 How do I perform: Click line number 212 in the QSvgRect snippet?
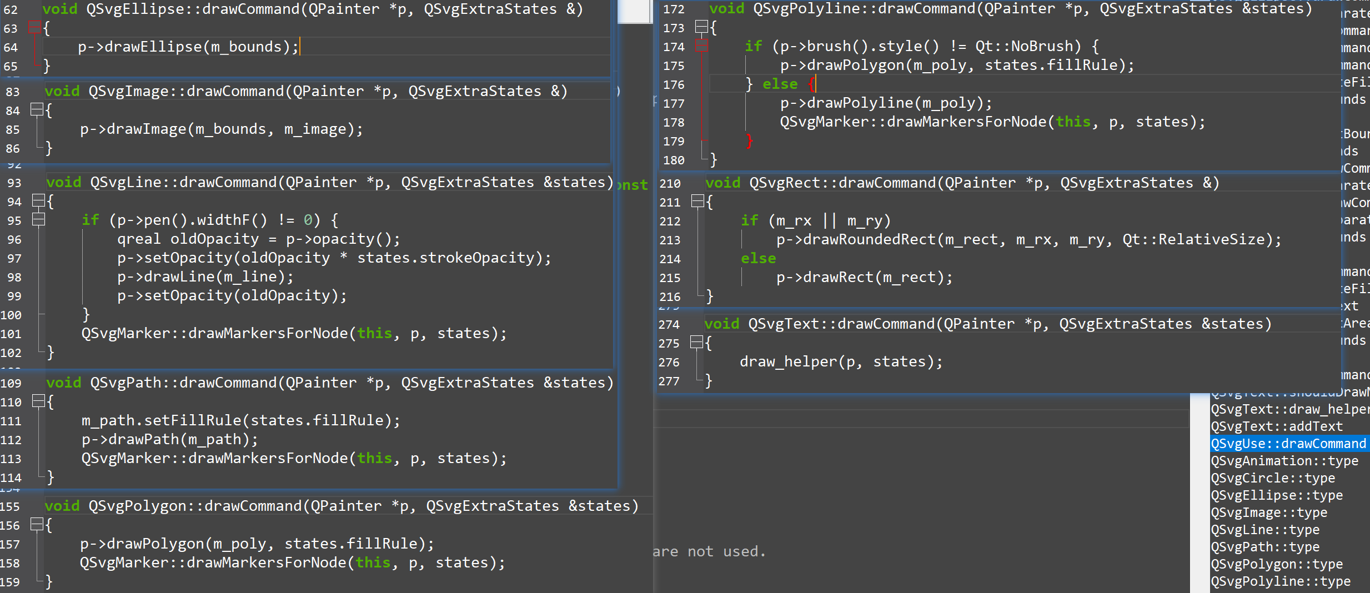[670, 220]
